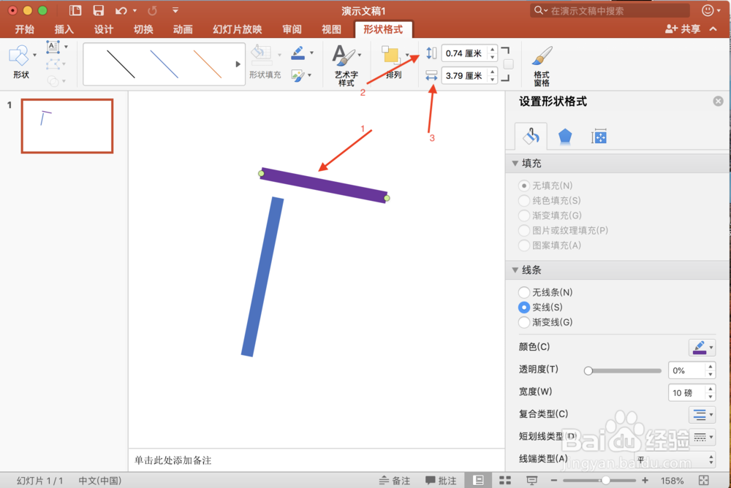Start slideshow view icon in status bar
The height and width of the screenshot is (488, 731).
531,480
